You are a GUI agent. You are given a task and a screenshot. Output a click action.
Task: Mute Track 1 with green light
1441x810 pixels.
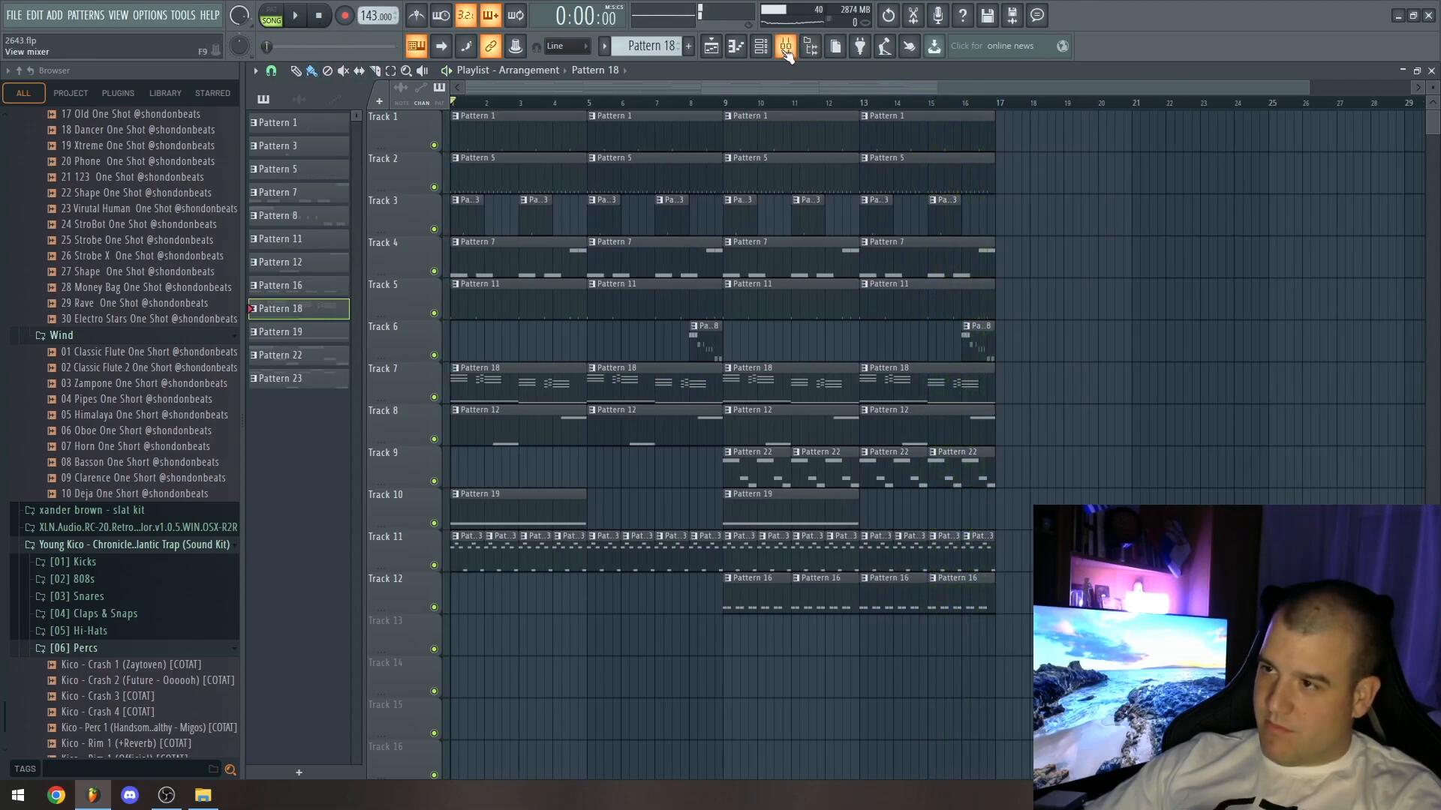coord(434,145)
